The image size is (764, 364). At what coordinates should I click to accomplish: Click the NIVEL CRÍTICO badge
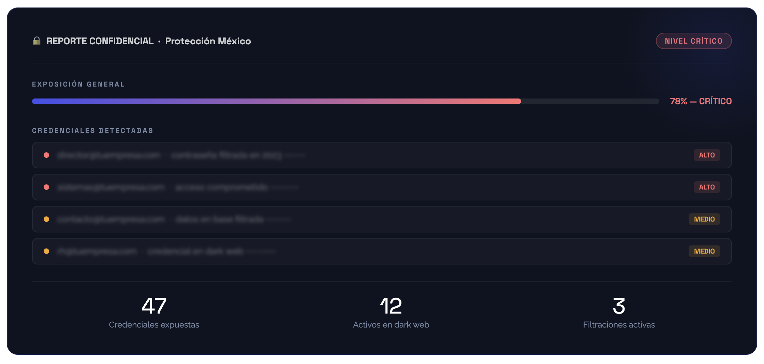tap(694, 41)
